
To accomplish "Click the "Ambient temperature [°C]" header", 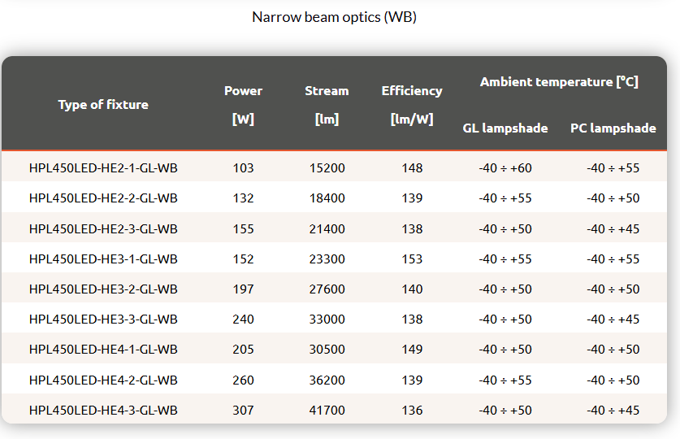I will click(x=559, y=82).
